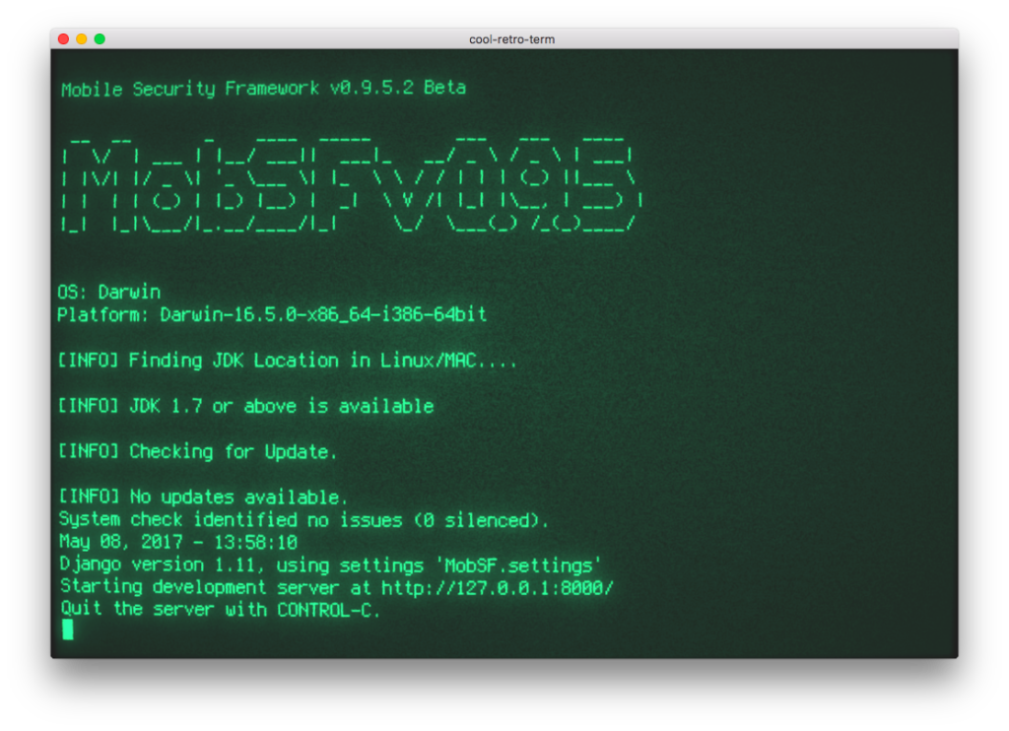Click the green fullscreen window button
The height and width of the screenshot is (731, 1009).
100,38
